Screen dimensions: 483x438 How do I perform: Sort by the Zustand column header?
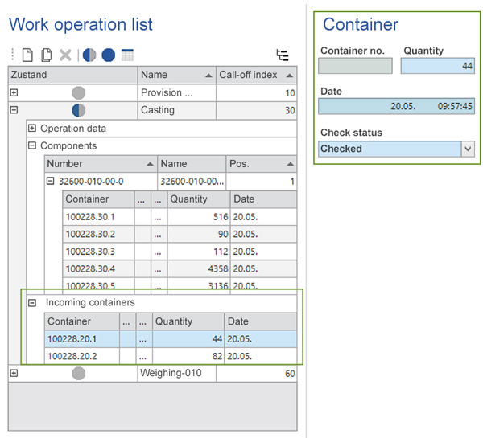pyautogui.click(x=72, y=75)
